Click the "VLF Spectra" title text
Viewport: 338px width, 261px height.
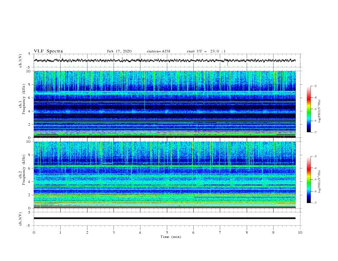[x=48, y=51]
